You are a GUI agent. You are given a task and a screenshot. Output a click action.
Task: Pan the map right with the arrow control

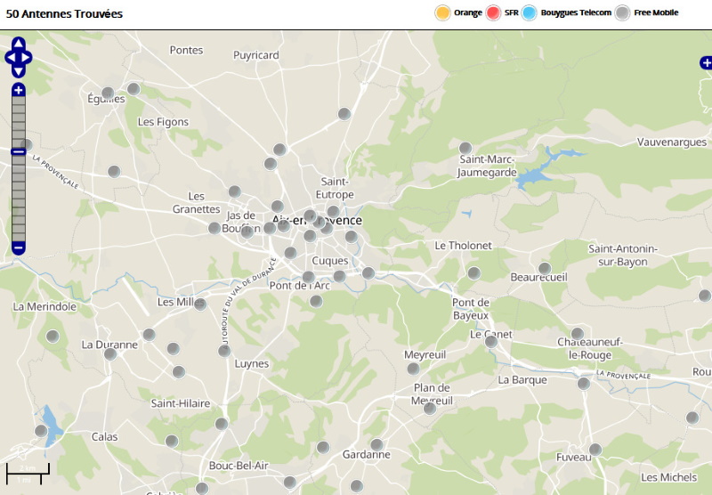point(28,57)
